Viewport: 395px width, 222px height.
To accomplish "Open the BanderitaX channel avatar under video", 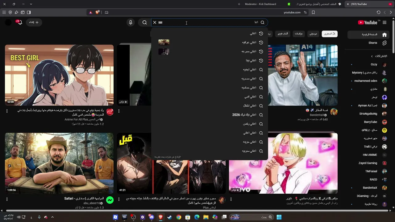I will pyautogui.click(x=334, y=112).
